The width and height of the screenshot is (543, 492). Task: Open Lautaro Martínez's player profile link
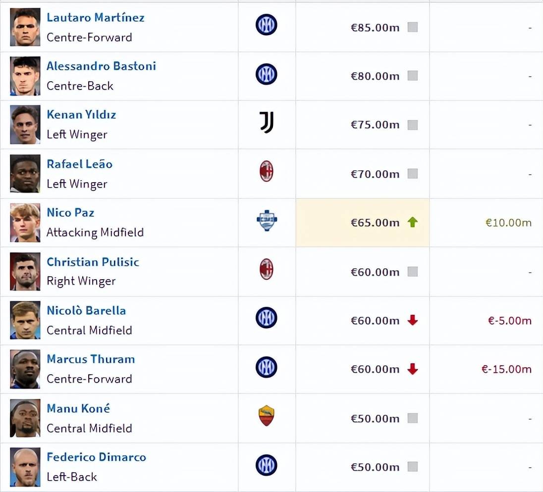click(96, 17)
